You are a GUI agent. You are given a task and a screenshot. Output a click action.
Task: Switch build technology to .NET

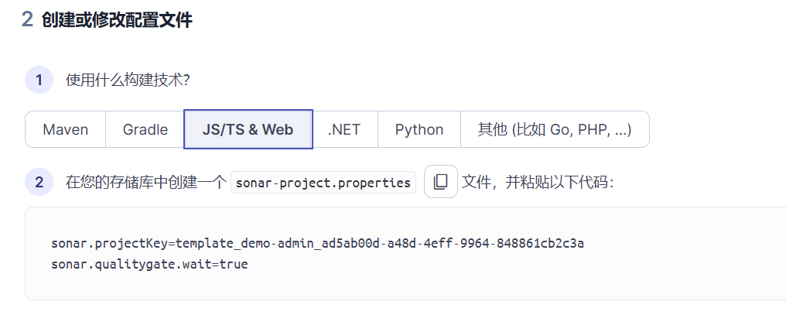pos(344,129)
